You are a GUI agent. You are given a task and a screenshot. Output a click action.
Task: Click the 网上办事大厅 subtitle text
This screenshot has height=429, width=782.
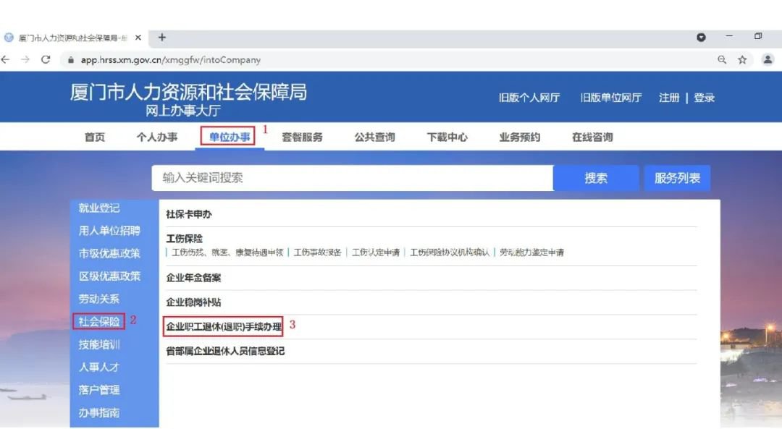(183, 111)
